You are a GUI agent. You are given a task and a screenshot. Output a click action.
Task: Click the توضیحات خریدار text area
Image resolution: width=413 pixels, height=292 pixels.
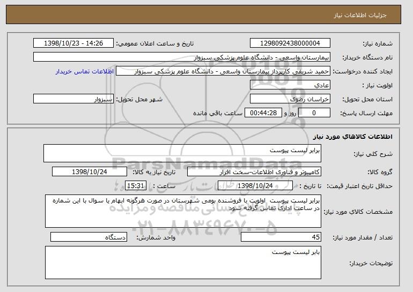click(x=183, y=263)
